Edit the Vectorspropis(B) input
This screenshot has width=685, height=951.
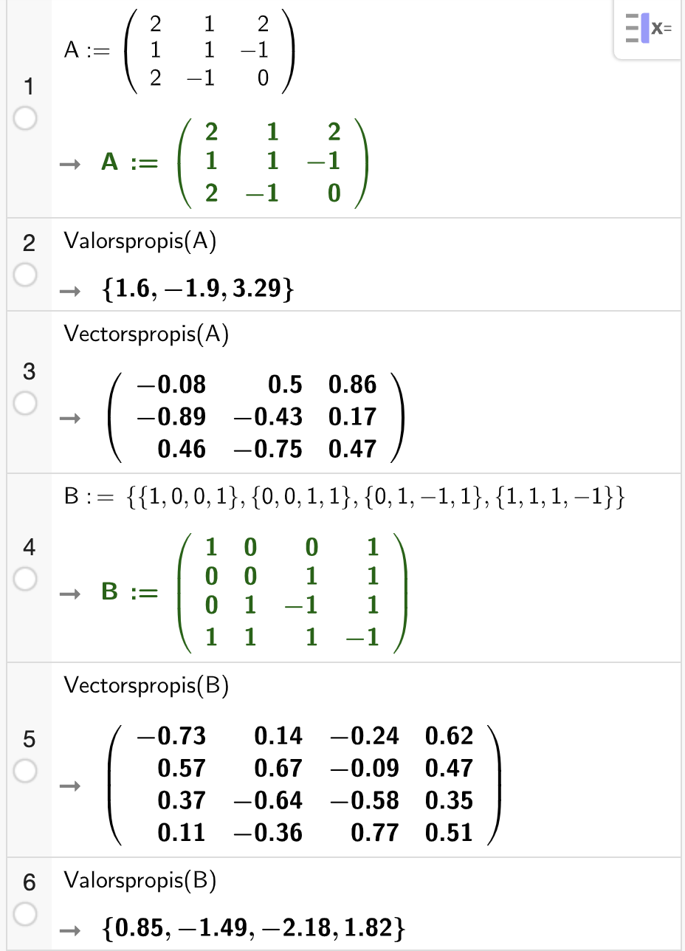tap(147, 686)
